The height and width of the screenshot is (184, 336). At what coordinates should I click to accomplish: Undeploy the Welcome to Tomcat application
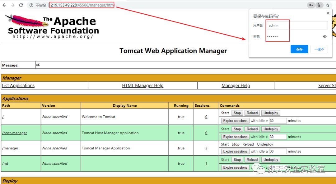coord(271,113)
